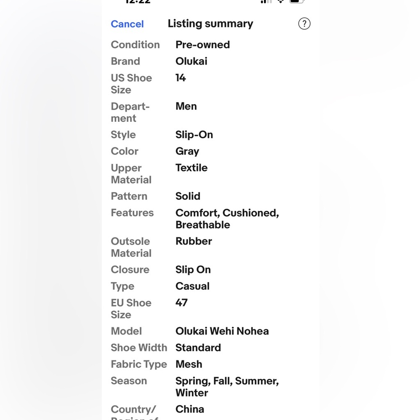Select the Color Gray row

click(210, 151)
